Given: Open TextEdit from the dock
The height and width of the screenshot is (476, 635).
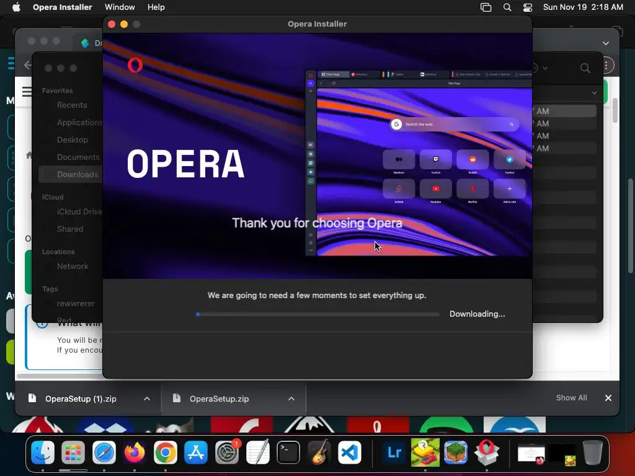Looking at the screenshot, I should tap(257, 452).
